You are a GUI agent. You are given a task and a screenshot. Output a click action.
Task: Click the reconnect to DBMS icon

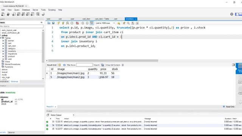click(43, 14)
